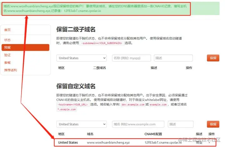Focus the 描述 field in subdomain section
Screen dimensions: 225x147
click(173, 58)
